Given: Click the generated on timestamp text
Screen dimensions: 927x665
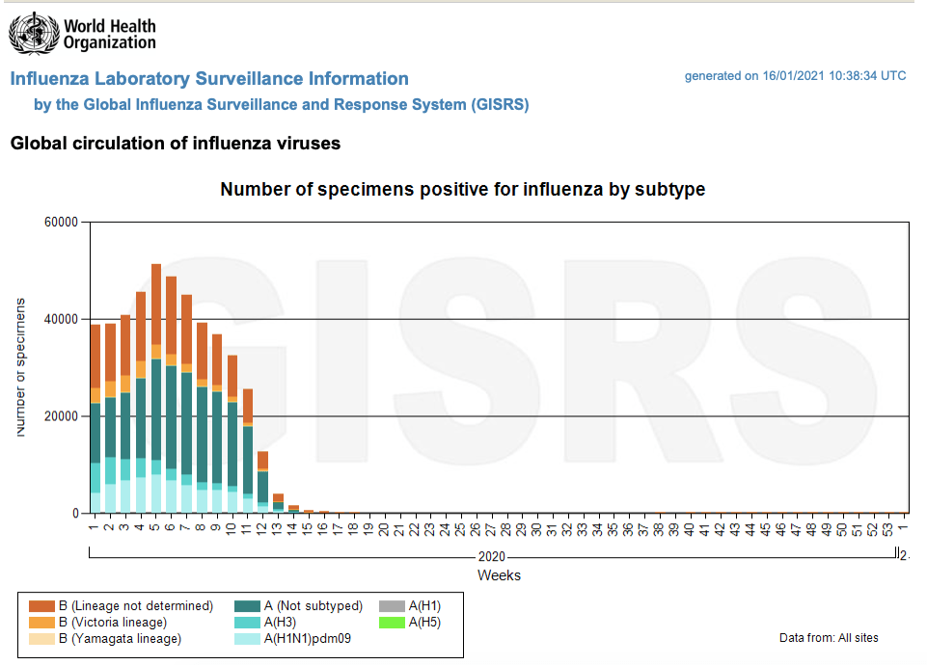Looking at the screenshot, I should [795, 76].
